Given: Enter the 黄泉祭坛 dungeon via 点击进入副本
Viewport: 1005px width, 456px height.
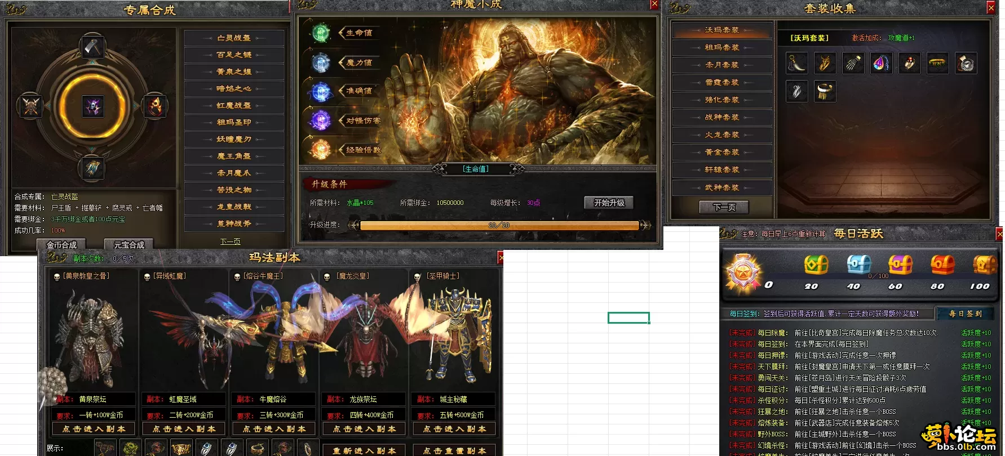Looking at the screenshot, I should pyautogui.click(x=94, y=429).
